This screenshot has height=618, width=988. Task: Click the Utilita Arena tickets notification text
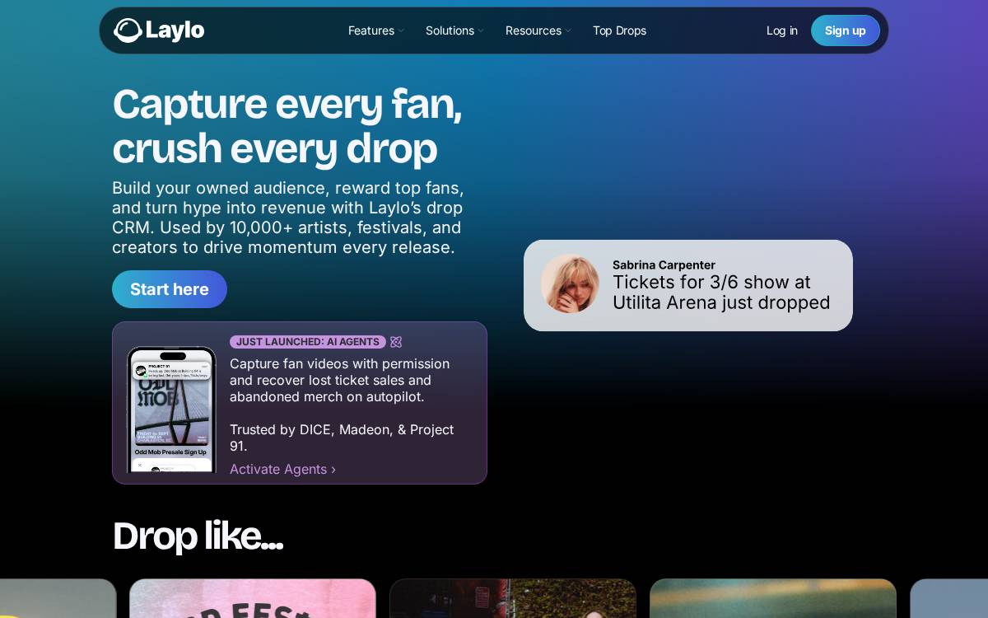(x=721, y=293)
